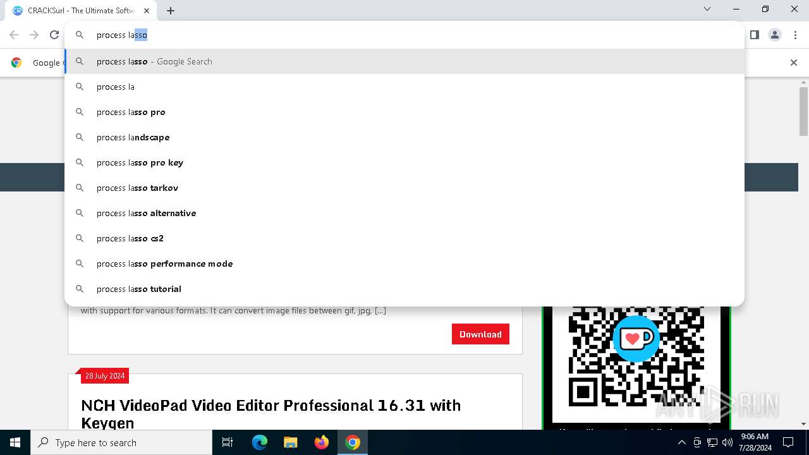Image resolution: width=809 pixels, height=455 pixels.
Task: Click inside the address bar text field
Action: [404, 35]
